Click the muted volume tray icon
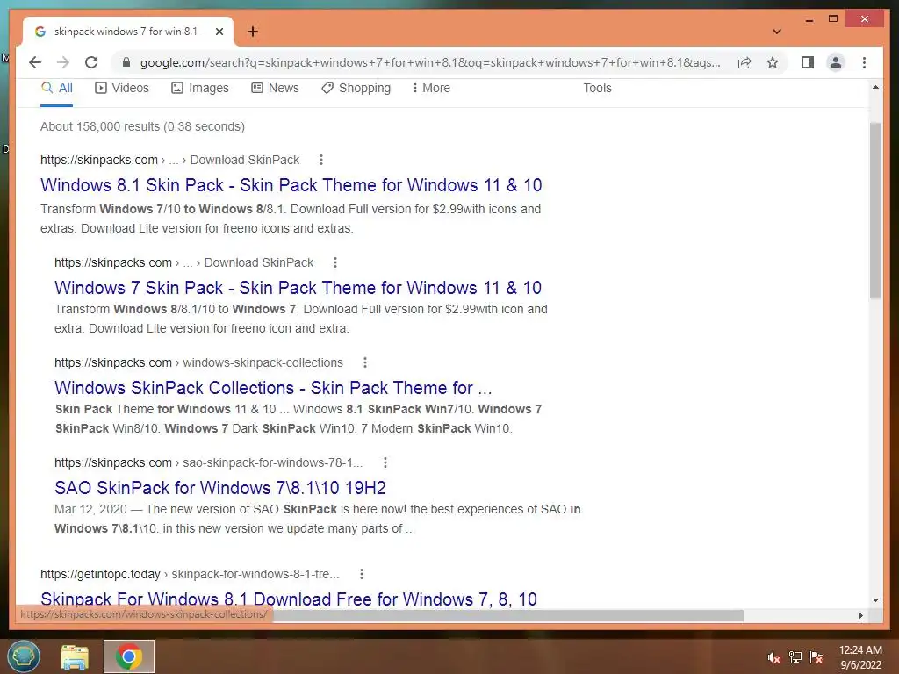 coord(774,658)
